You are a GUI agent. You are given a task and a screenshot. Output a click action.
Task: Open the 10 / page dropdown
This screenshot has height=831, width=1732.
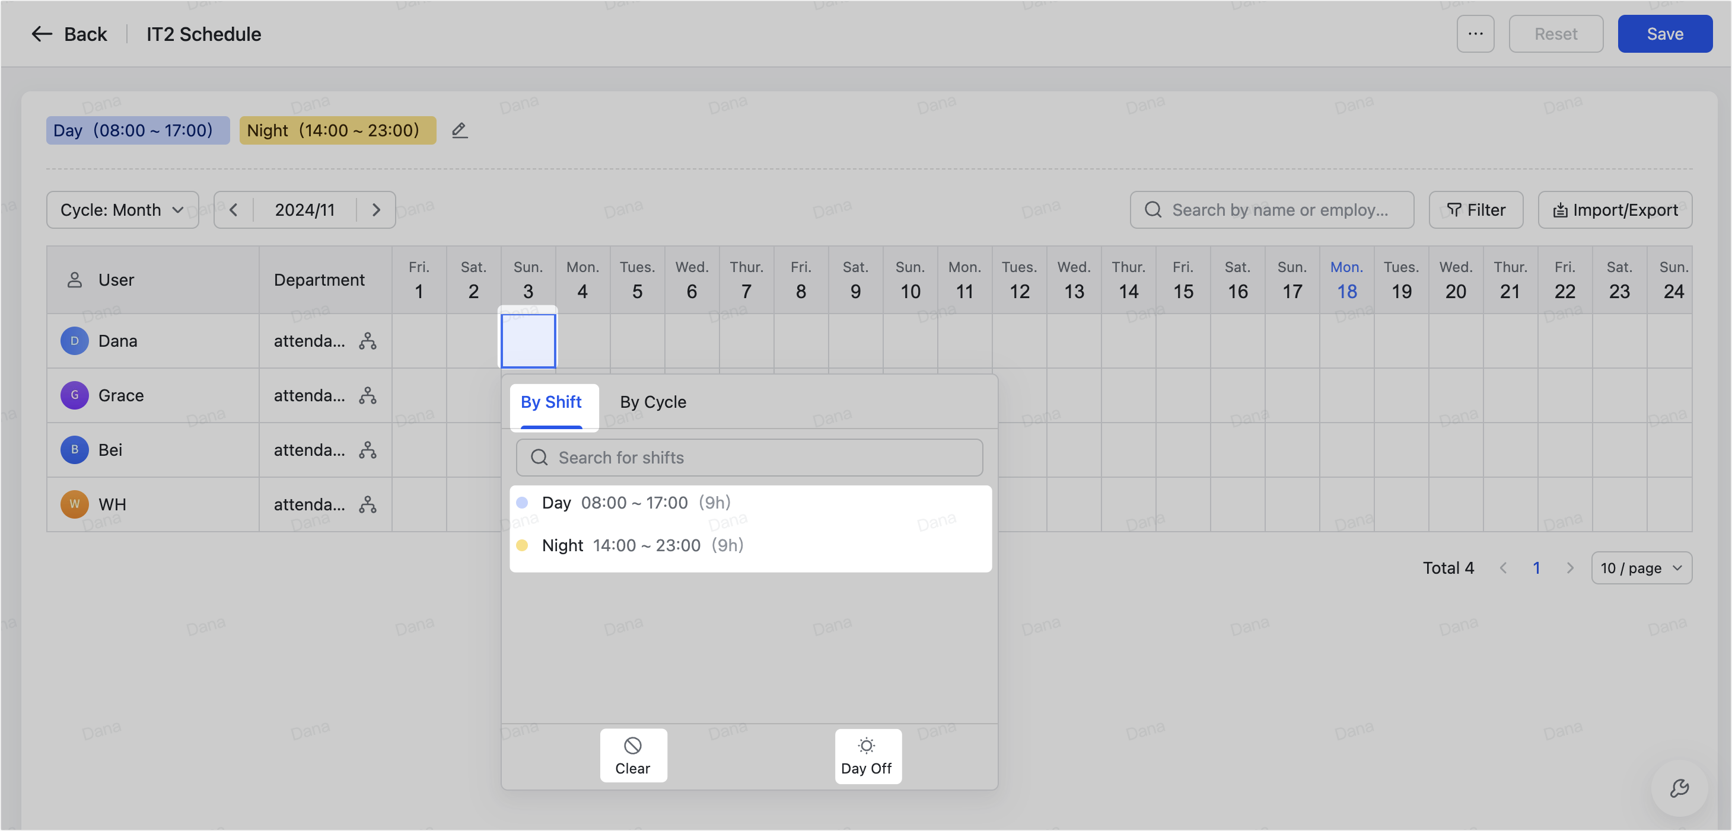tap(1641, 568)
